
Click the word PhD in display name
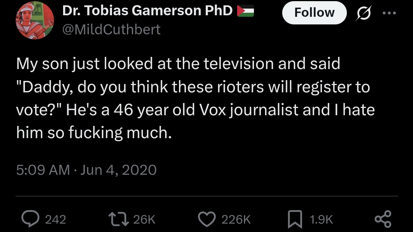point(219,11)
